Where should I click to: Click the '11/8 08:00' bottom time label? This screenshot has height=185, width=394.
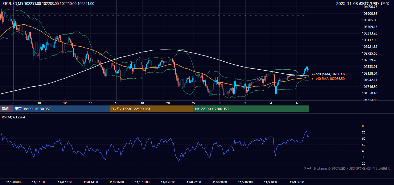[x=13, y=182]
